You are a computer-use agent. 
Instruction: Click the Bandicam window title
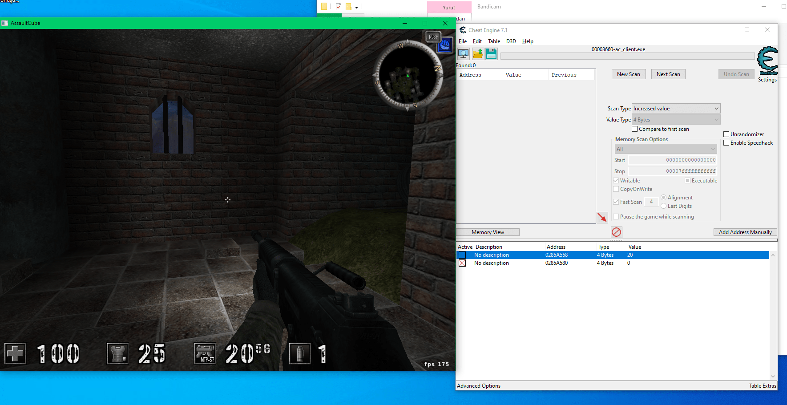click(489, 7)
